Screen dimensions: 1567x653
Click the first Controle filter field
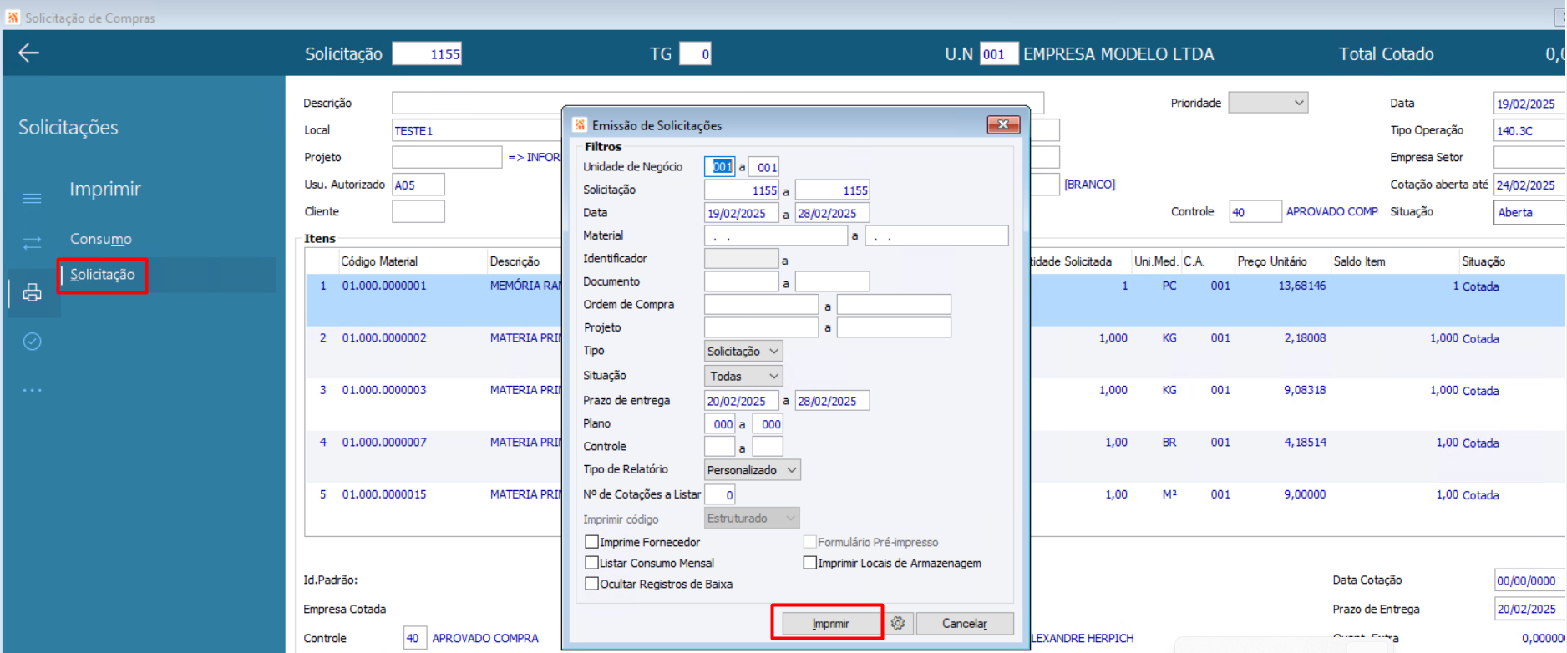pyautogui.click(x=719, y=447)
